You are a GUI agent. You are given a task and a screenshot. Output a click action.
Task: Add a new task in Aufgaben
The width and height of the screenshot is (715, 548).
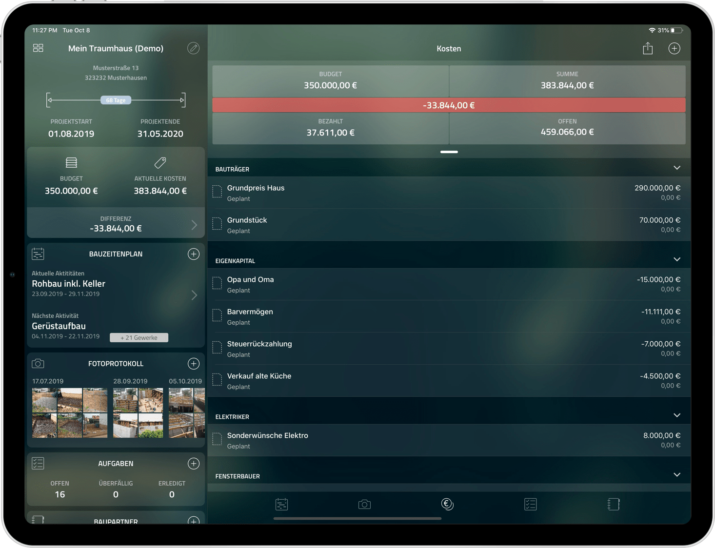pyautogui.click(x=194, y=464)
